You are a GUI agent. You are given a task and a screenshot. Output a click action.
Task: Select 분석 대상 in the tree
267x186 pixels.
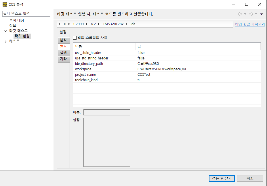point(17,20)
